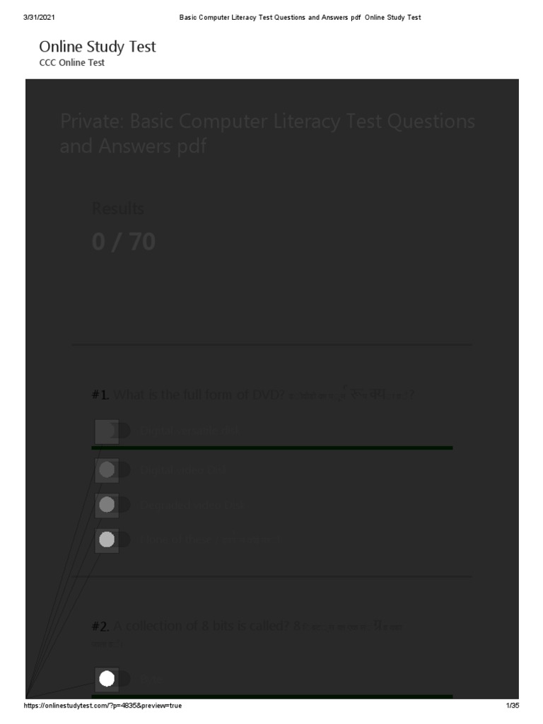Screen dimensions: 543x724
Task: Select the second answer radio under the DVD question
Action: [x=107, y=469]
